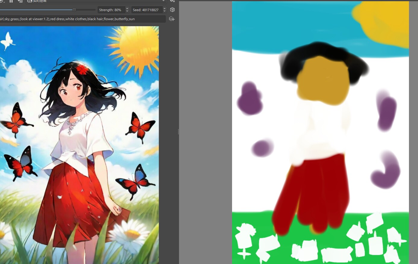The image size is (418, 264).
Task: Click into the Seed value field
Action: [x=146, y=10]
